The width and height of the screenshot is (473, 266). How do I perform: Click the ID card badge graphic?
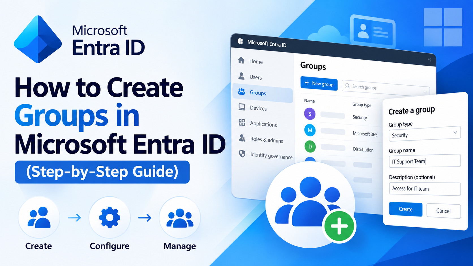[373, 31]
